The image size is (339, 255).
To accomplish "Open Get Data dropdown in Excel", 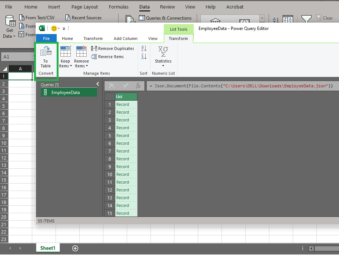I will pyautogui.click(x=10, y=27).
